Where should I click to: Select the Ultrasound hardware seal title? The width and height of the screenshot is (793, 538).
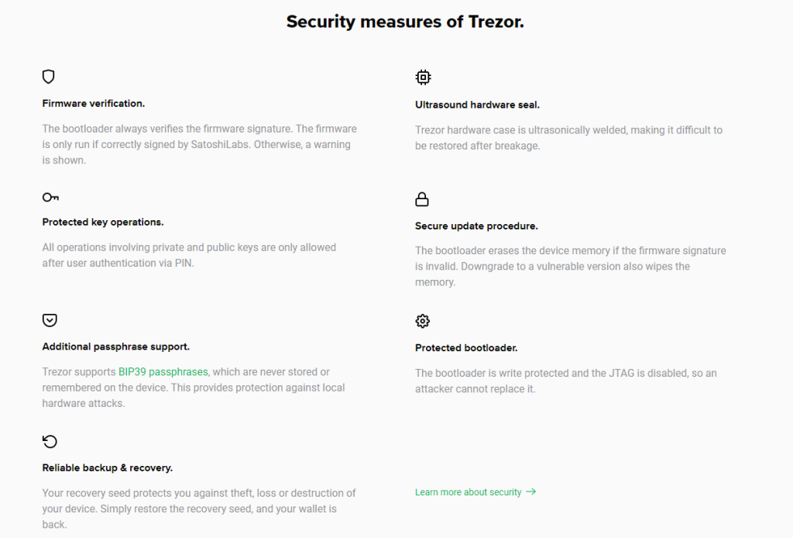pos(477,105)
